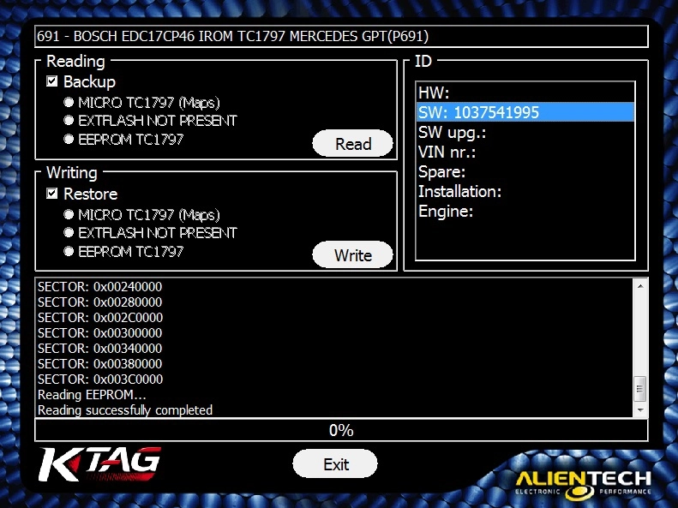
Task: Click the Write button
Action: pyautogui.click(x=352, y=255)
